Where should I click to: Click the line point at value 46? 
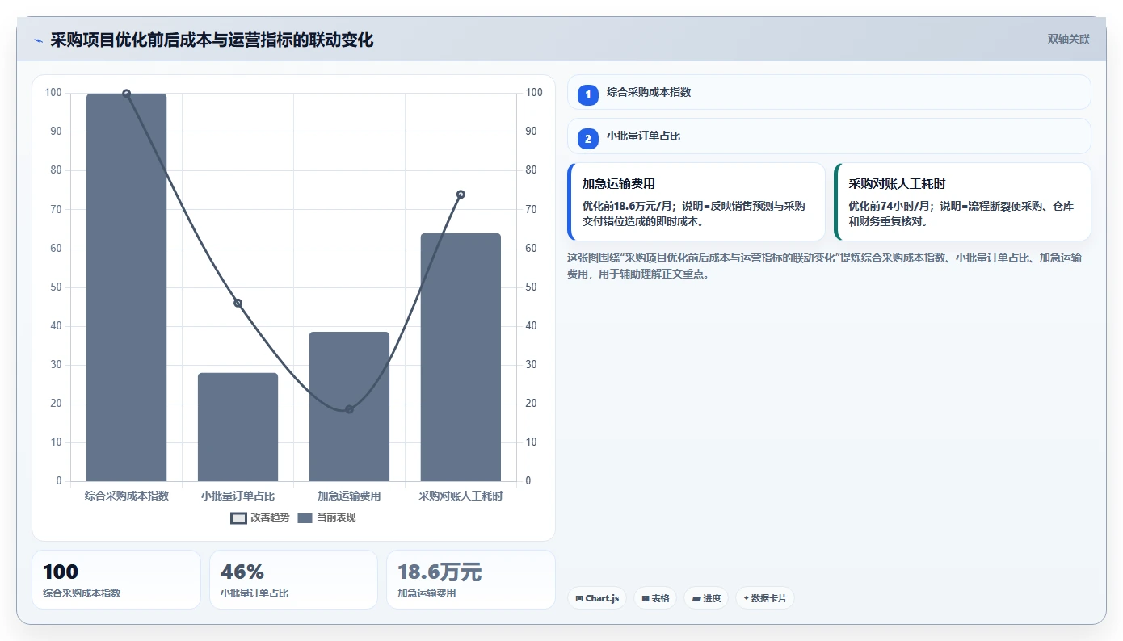pyautogui.click(x=238, y=304)
